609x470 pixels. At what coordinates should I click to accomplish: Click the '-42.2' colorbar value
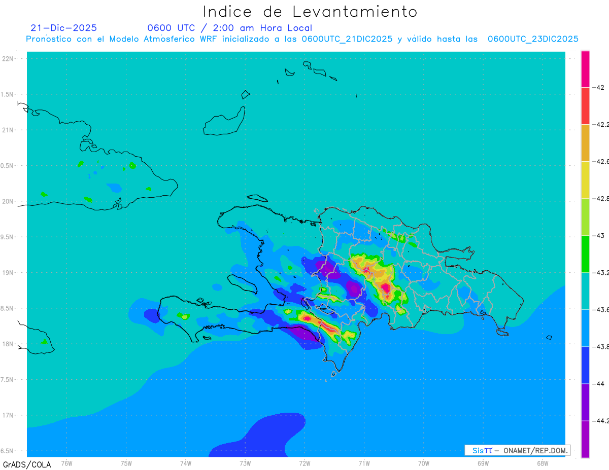coord(601,125)
